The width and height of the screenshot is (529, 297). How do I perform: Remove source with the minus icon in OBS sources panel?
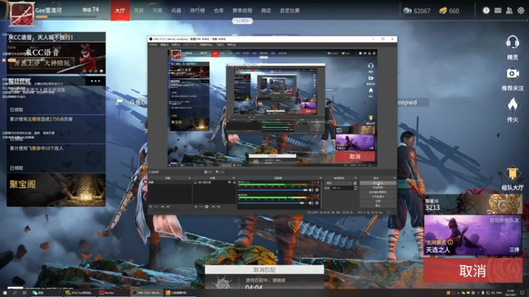pyautogui.click(x=201, y=207)
